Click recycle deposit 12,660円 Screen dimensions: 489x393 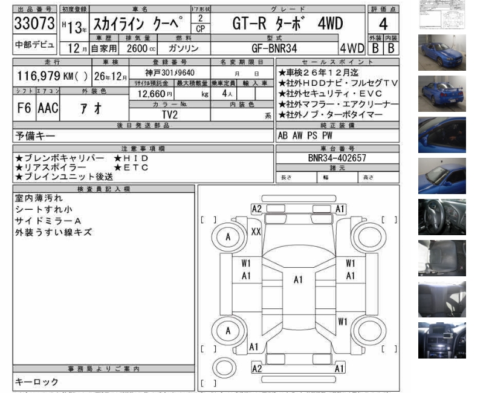[155, 94]
